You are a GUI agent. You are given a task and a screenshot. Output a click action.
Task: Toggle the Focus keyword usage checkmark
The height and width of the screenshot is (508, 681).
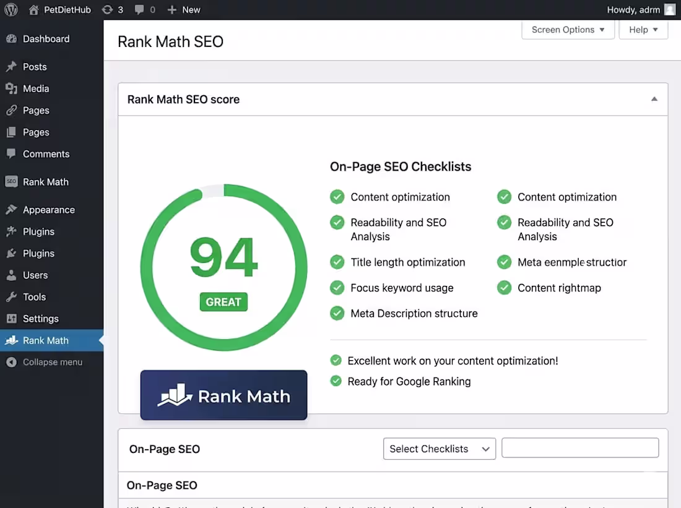pos(337,288)
